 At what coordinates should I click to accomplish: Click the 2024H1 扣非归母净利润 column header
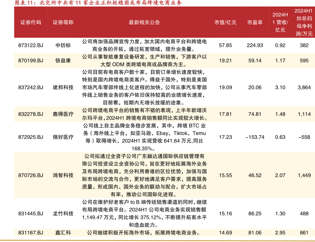coord(304,22)
